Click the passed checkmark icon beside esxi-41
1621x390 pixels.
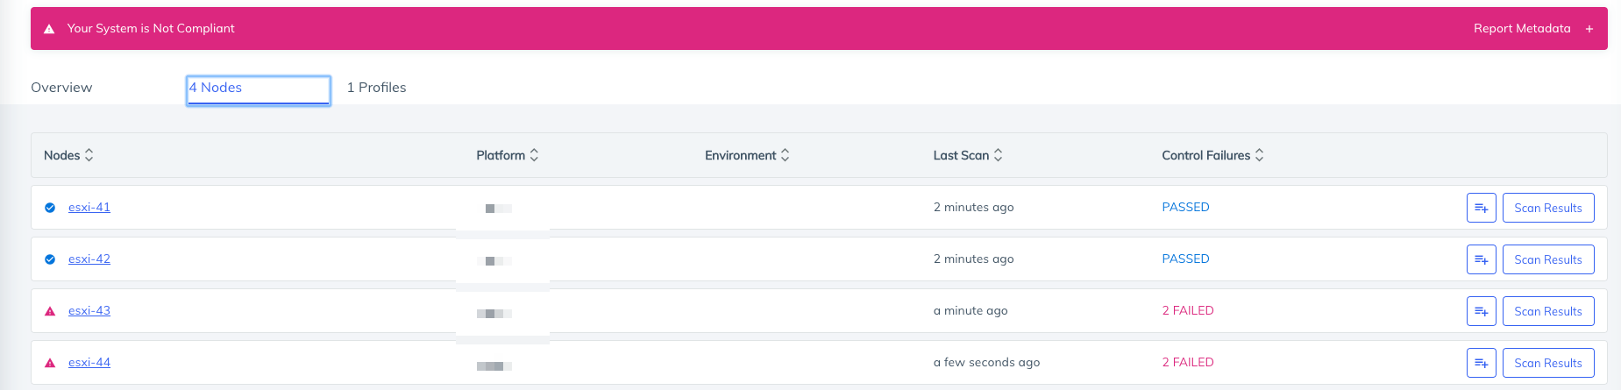click(x=50, y=208)
